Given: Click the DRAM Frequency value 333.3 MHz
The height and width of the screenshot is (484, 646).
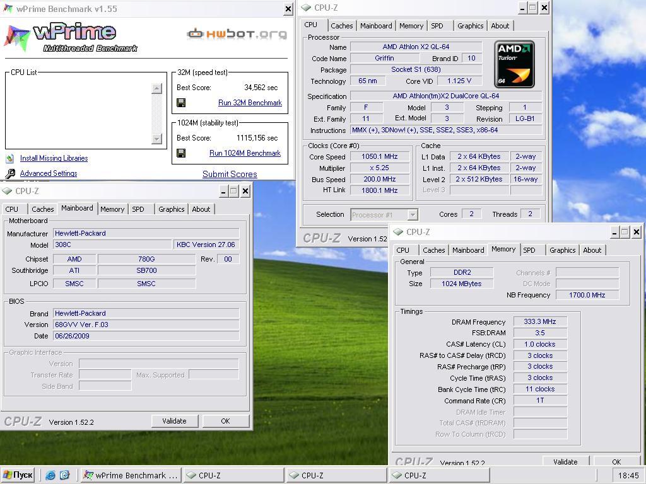Looking at the screenshot, I should [540, 322].
